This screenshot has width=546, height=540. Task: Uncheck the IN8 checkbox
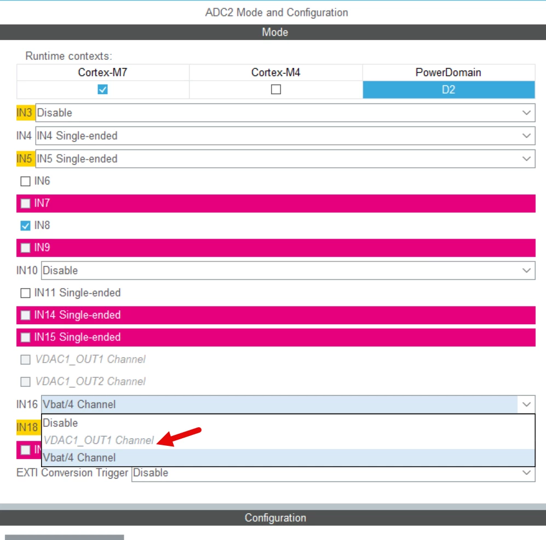[x=25, y=226]
